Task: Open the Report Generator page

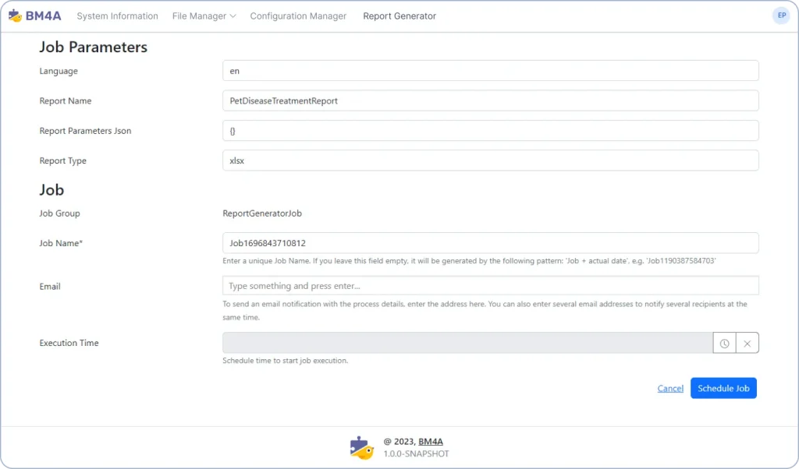Action: point(399,16)
